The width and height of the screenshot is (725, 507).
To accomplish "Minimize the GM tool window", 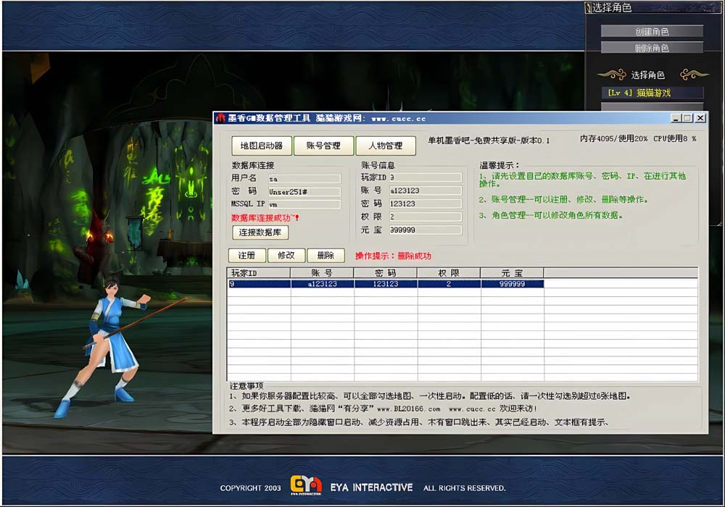I will coord(676,118).
